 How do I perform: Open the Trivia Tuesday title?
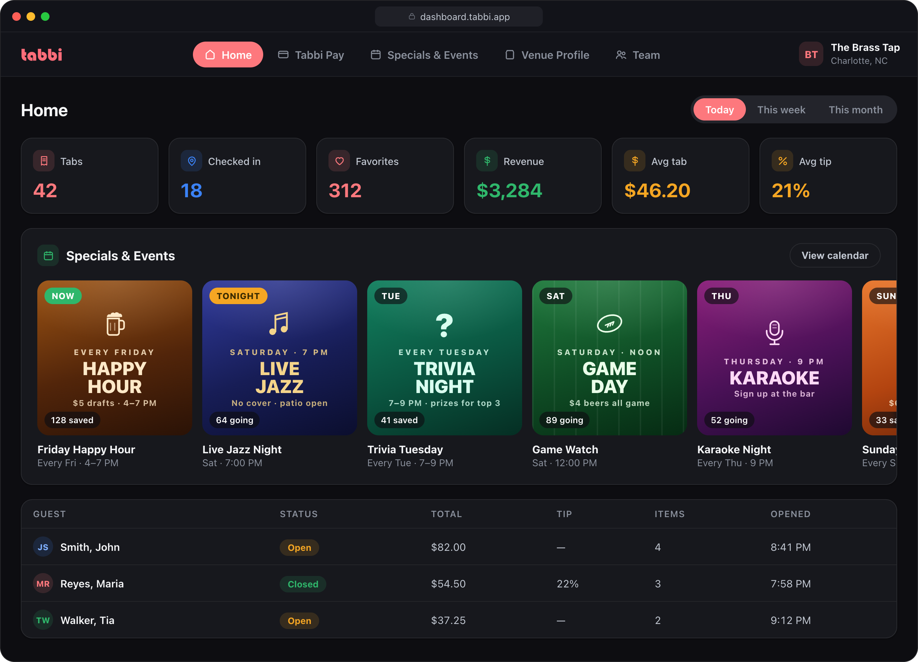click(405, 449)
